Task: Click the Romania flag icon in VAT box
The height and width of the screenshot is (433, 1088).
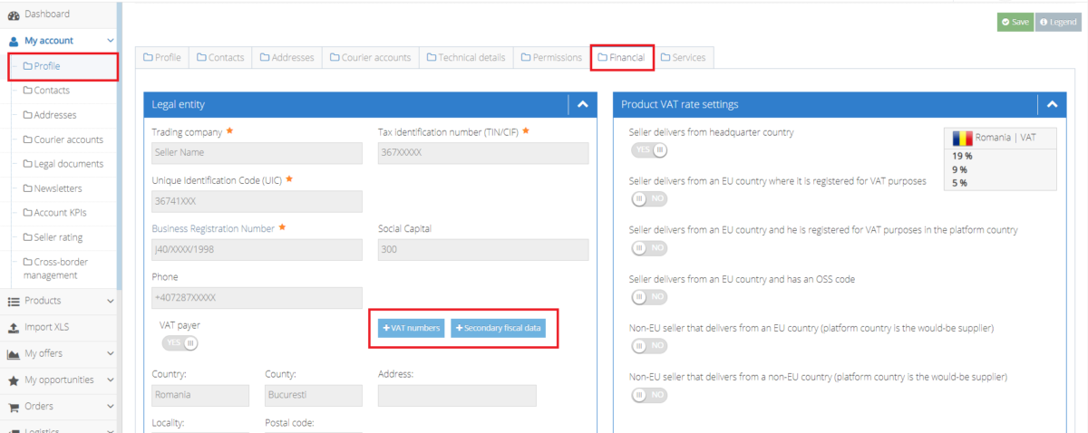Action: [x=961, y=139]
